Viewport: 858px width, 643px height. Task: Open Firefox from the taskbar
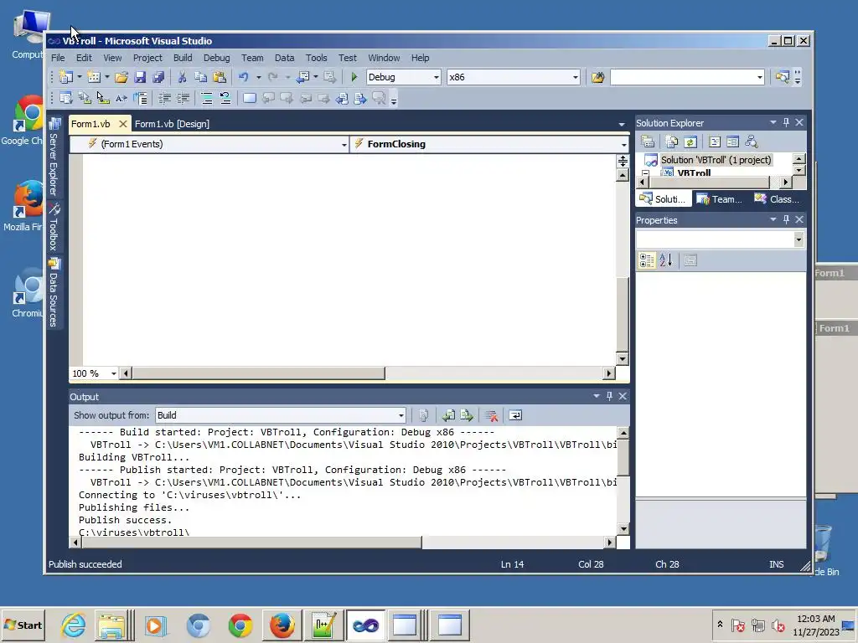tap(282, 625)
